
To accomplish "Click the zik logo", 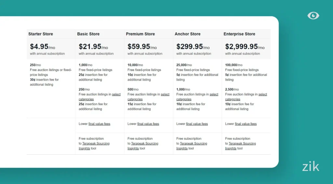I will point(311,167).
